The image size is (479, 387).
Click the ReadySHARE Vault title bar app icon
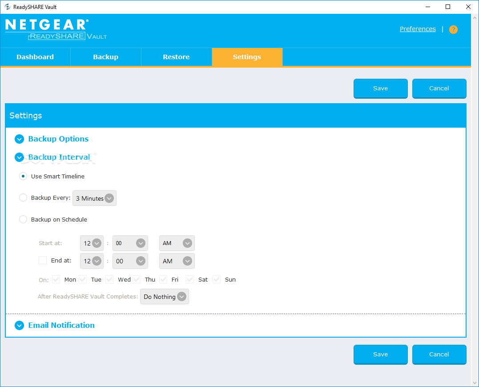click(x=8, y=7)
